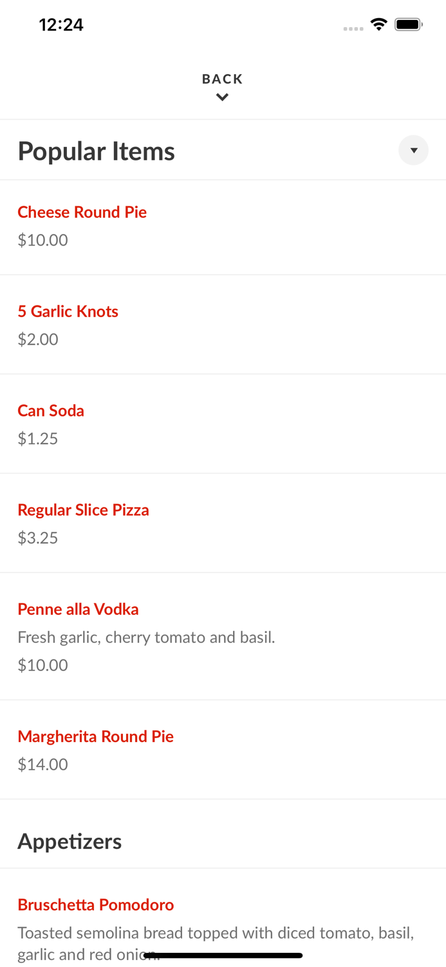This screenshot has width=446, height=967.
Task: Select the Popular Items header
Action: pyautogui.click(x=97, y=150)
